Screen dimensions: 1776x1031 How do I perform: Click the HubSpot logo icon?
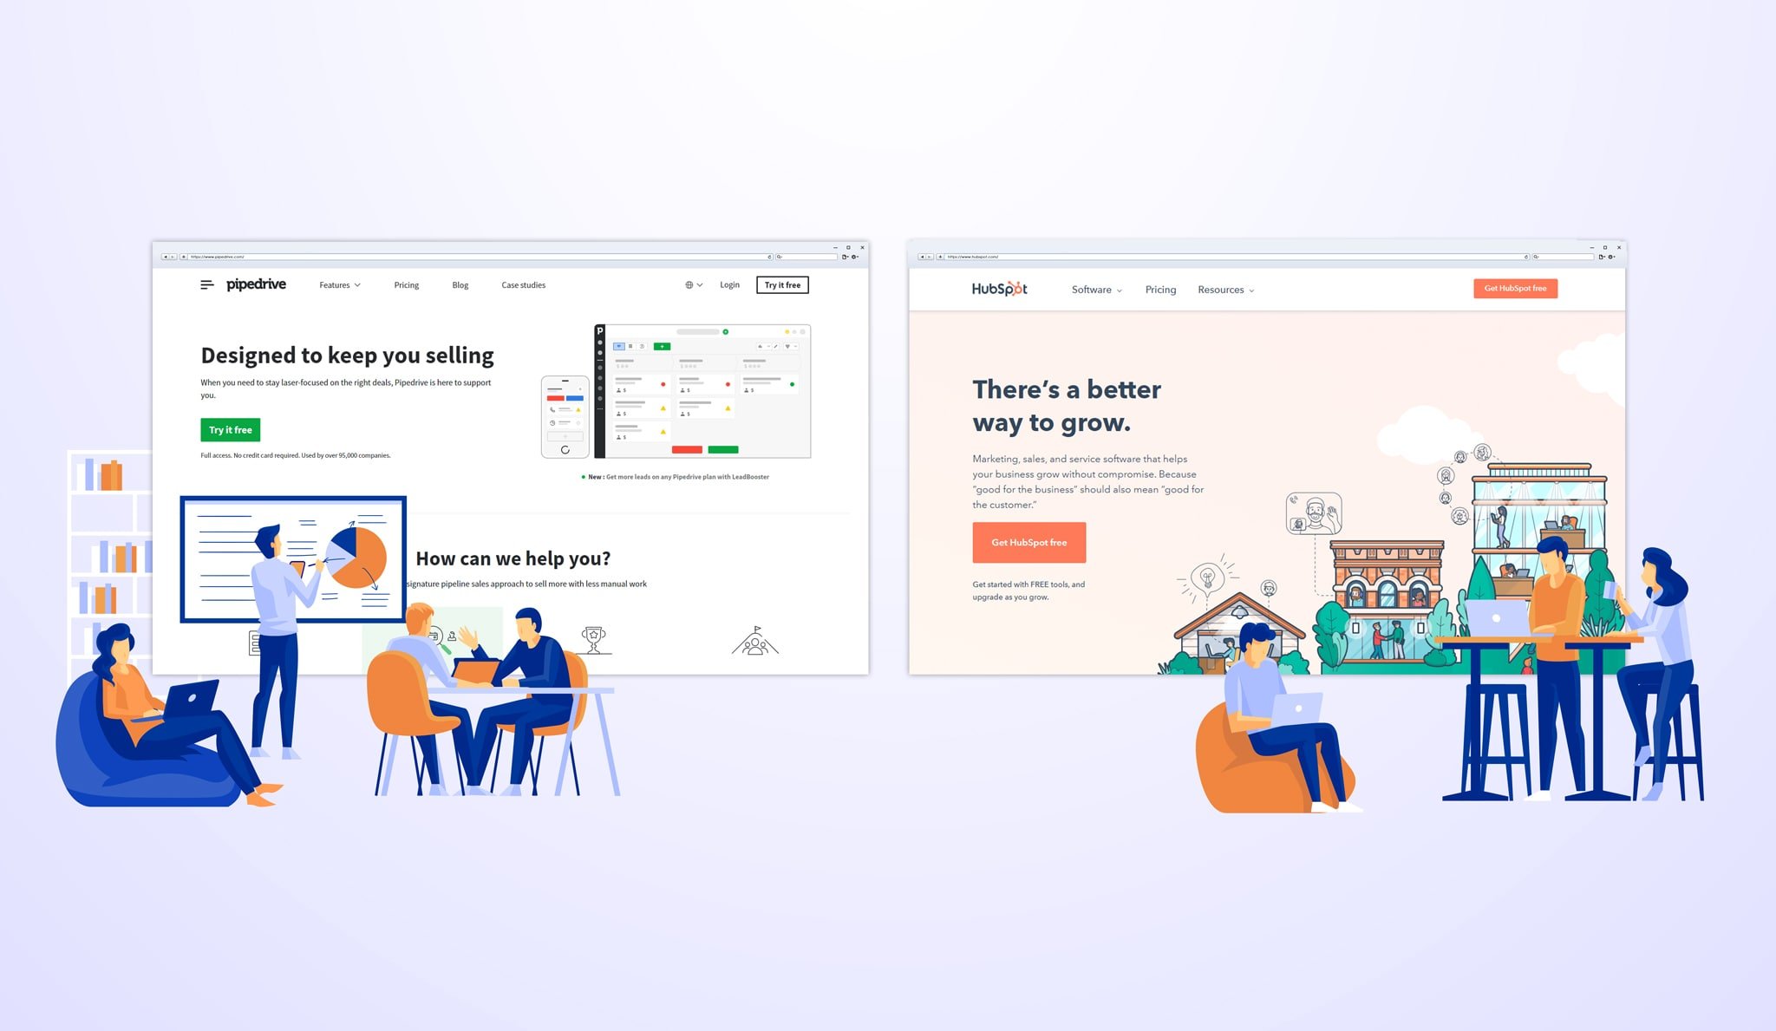click(x=992, y=290)
